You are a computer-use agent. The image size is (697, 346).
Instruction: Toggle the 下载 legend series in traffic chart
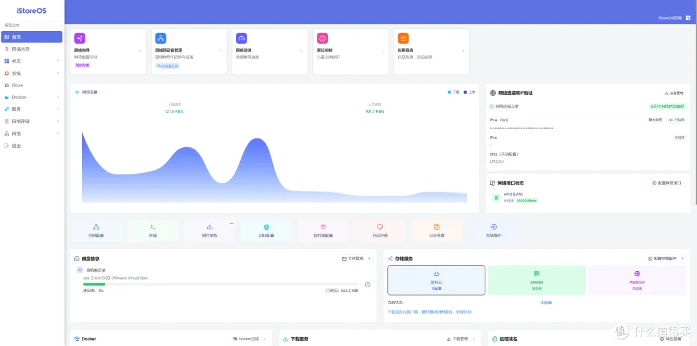[x=453, y=92]
